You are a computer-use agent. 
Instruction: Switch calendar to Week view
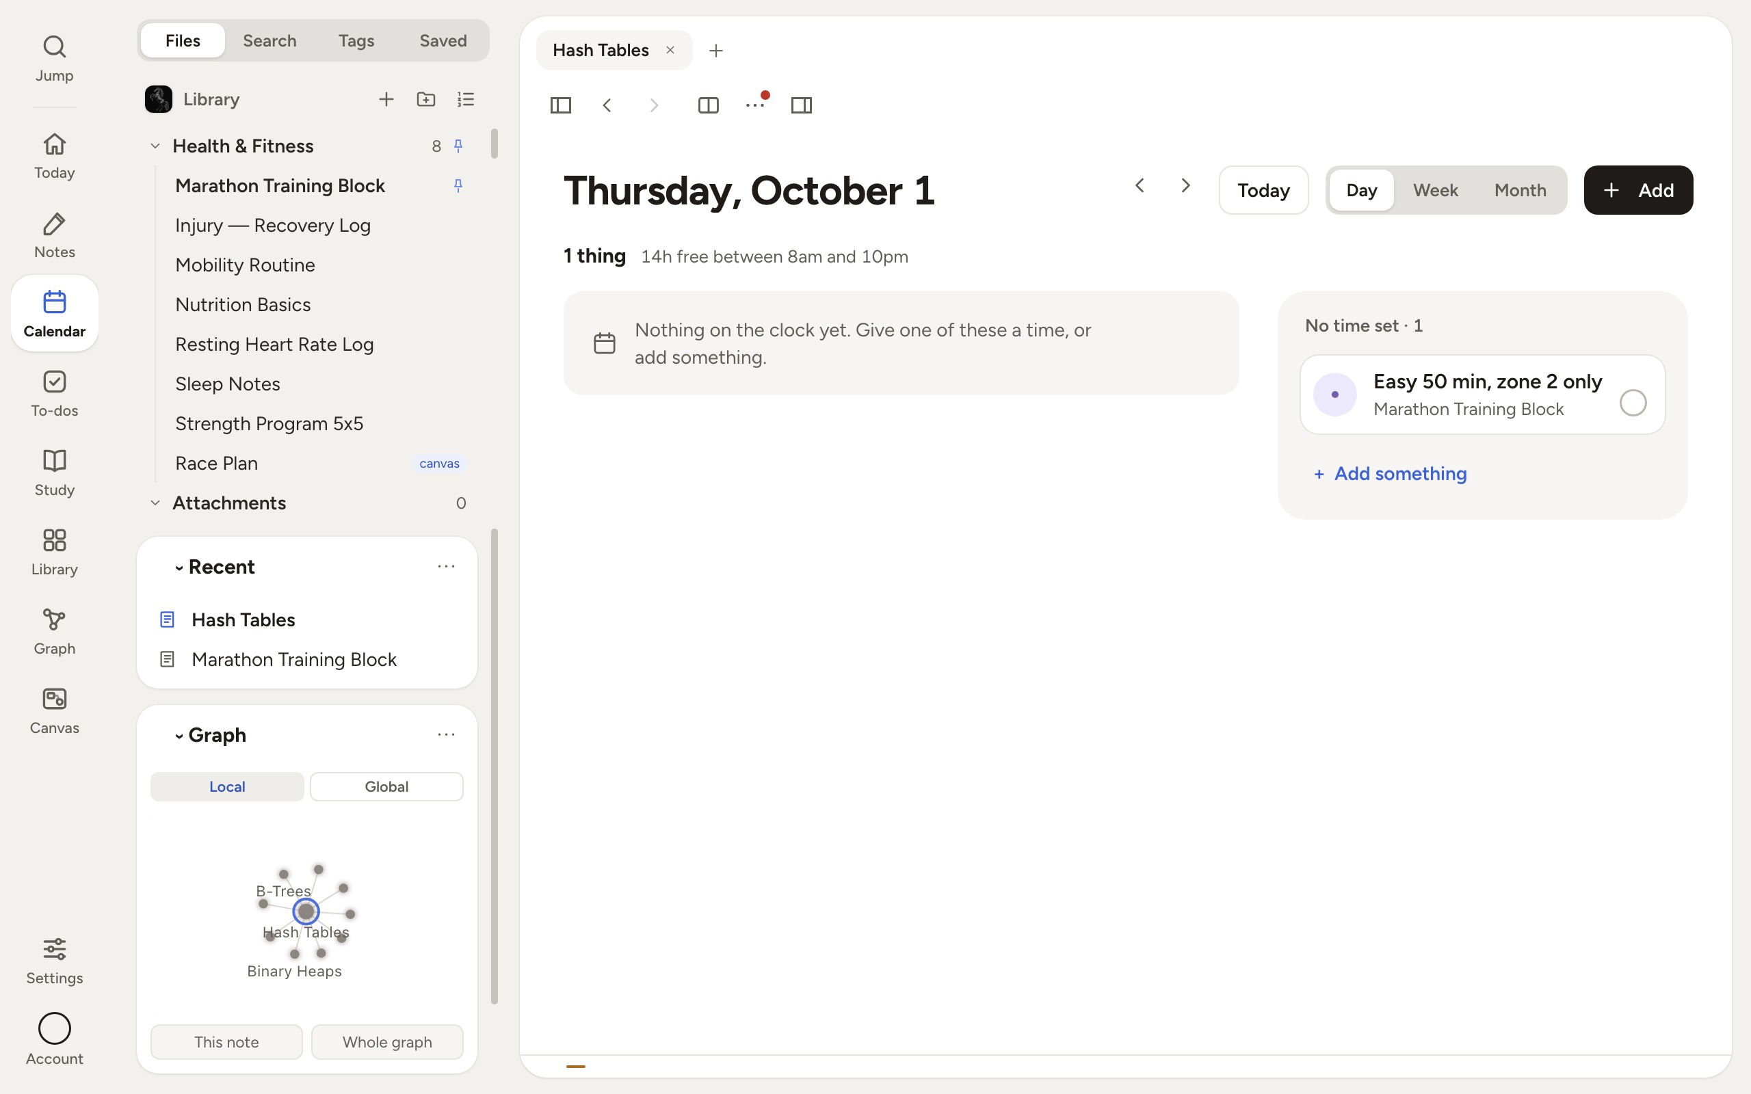[1436, 190]
